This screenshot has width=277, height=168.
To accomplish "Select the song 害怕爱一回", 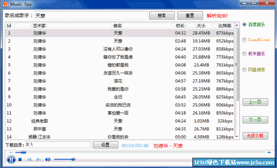I will pos(118,113).
